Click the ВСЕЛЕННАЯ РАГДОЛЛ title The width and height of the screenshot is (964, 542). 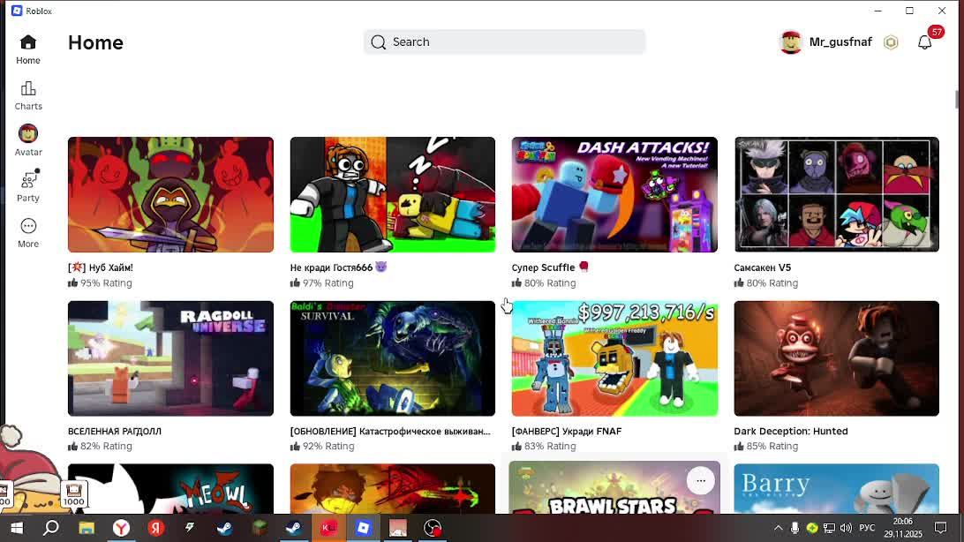(x=115, y=432)
